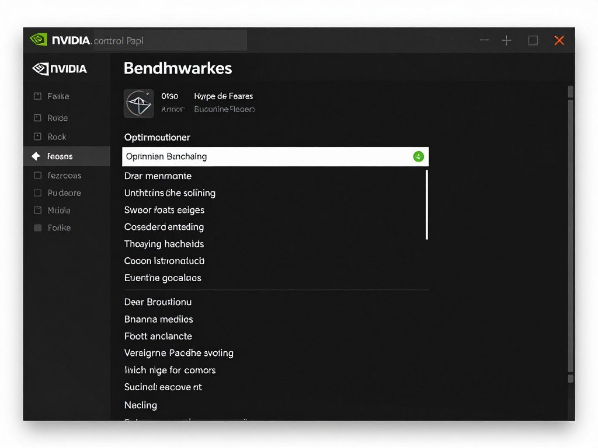Open the bridge app thumbnail icon
The width and height of the screenshot is (598, 448).
pyautogui.click(x=138, y=103)
